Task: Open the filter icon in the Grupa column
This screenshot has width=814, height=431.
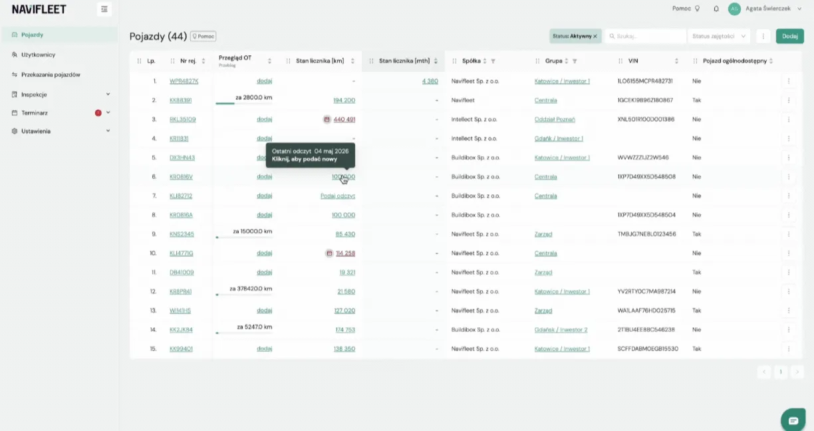Action: point(575,61)
